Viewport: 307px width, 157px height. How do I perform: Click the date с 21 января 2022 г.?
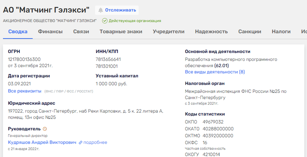pos(24,149)
